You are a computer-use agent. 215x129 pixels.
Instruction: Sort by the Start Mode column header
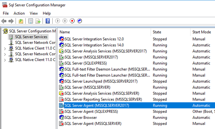pyautogui.click(x=202, y=32)
